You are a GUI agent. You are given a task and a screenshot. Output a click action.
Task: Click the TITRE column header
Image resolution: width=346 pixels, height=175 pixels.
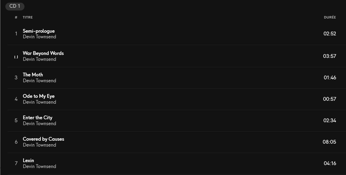[x=28, y=17]
